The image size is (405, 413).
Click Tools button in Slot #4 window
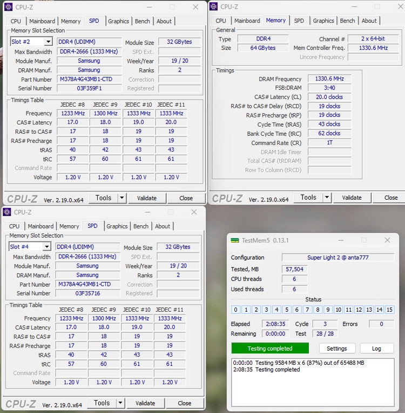click(x=102, y=403)
